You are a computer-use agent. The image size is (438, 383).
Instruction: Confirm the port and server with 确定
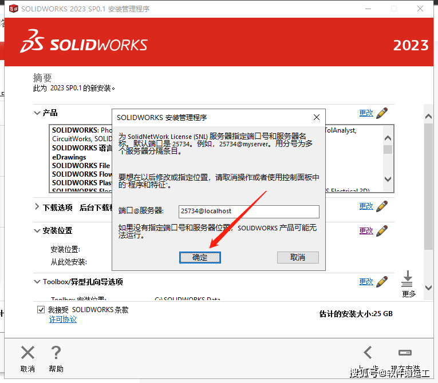[x=200, y=257]
